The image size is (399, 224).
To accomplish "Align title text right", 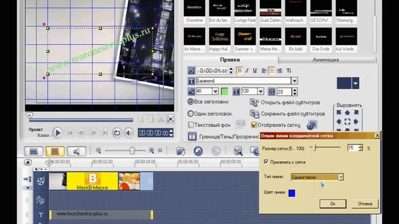I will [279, 70].
